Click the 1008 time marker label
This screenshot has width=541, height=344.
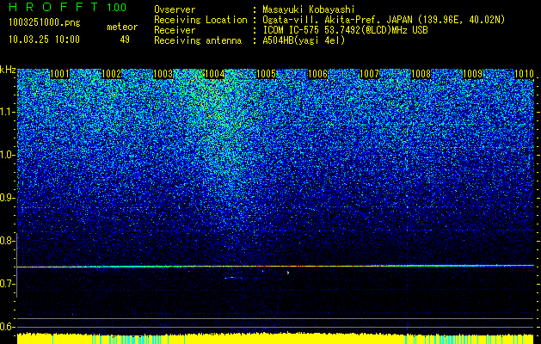(x=421, y=74)
